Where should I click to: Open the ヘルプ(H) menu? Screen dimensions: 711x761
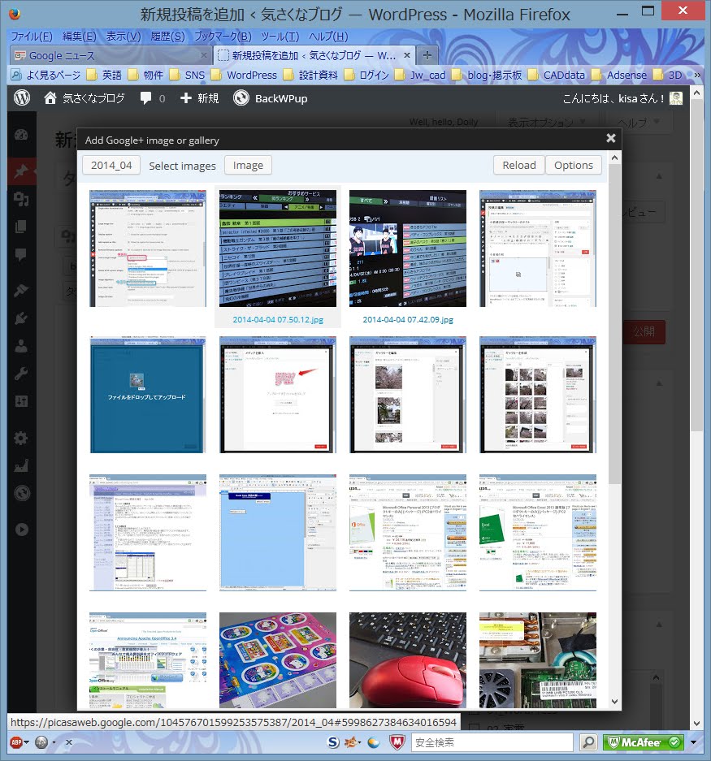point(328,37)
